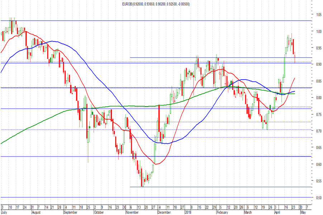Click the date label 29 in January 2018

pos(214,207)
